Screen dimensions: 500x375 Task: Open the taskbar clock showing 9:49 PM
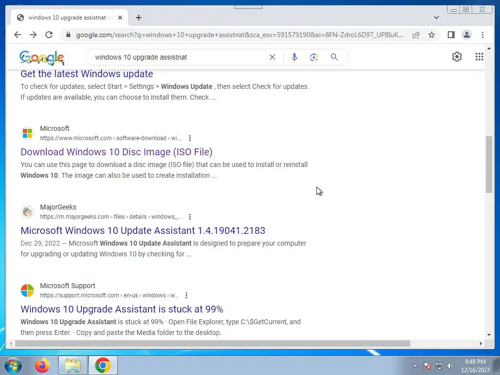(x=475, y=366)
